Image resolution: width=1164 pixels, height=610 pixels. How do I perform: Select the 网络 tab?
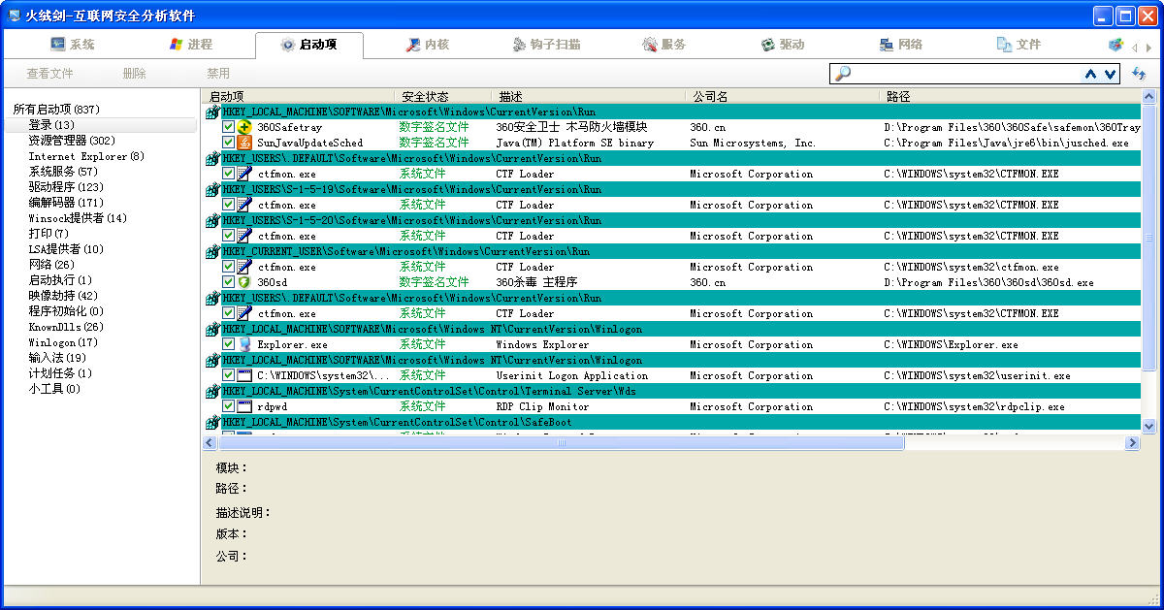[x=901, y=45]
